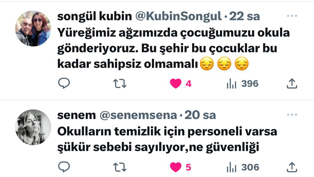Share songül kubin's tweet
Image resolution: width=314 pixels, height=177 pixels.
click(x=292, y=83)
